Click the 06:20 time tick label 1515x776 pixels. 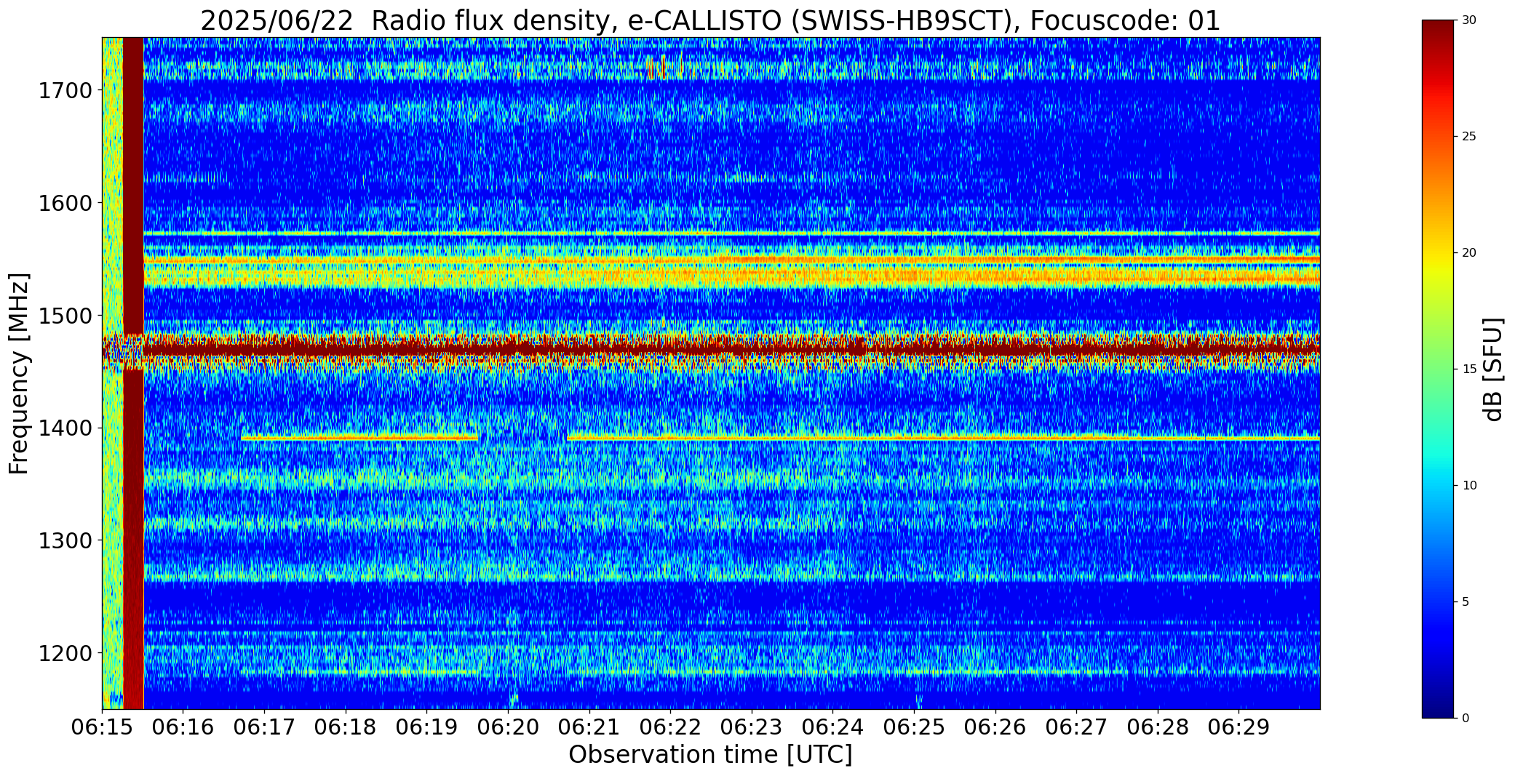508,727
